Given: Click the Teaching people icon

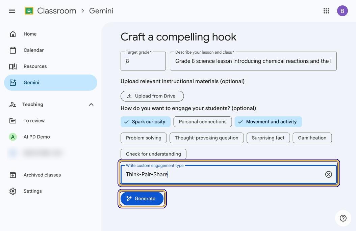Looking at the screenshot, I should pyautogui.click(x=13, y=105).
